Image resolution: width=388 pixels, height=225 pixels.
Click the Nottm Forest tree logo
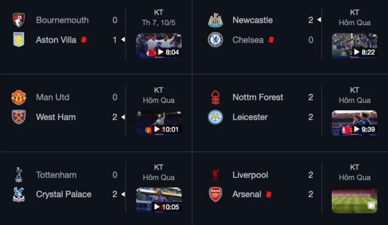coord(215,97)
